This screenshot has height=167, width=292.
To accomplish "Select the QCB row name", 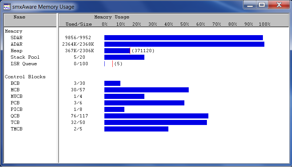I will pos(15,116).
